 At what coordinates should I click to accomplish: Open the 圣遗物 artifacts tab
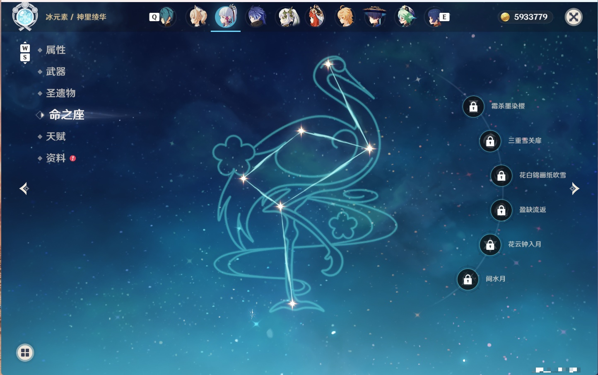60,93
